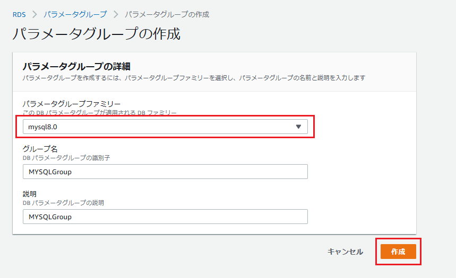Click DB パラメータグループの識別子 hint text
The image size is (456, 278).
pos(66,158)
